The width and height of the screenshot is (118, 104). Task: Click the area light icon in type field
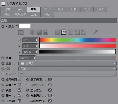pyautogui.click(x=22, y=63)
